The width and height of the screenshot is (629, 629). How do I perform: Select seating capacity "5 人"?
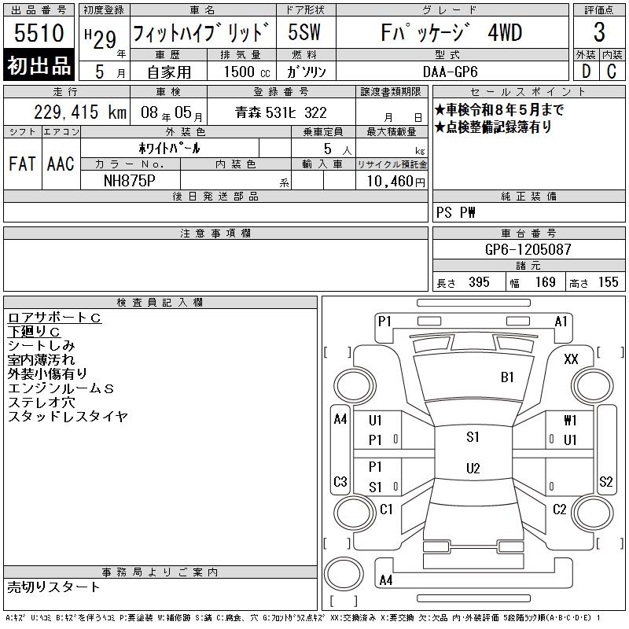coord(337,149)
